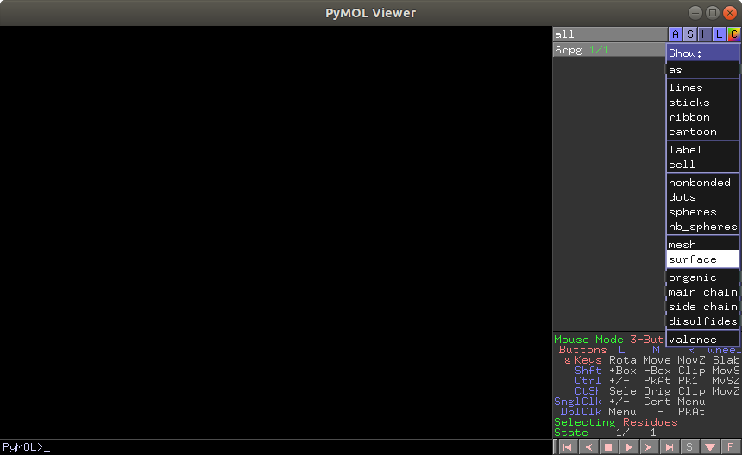742x455 pixels.
Task: Click the 'Mouse Mode 3-But' label
Action: pos(609,340)
